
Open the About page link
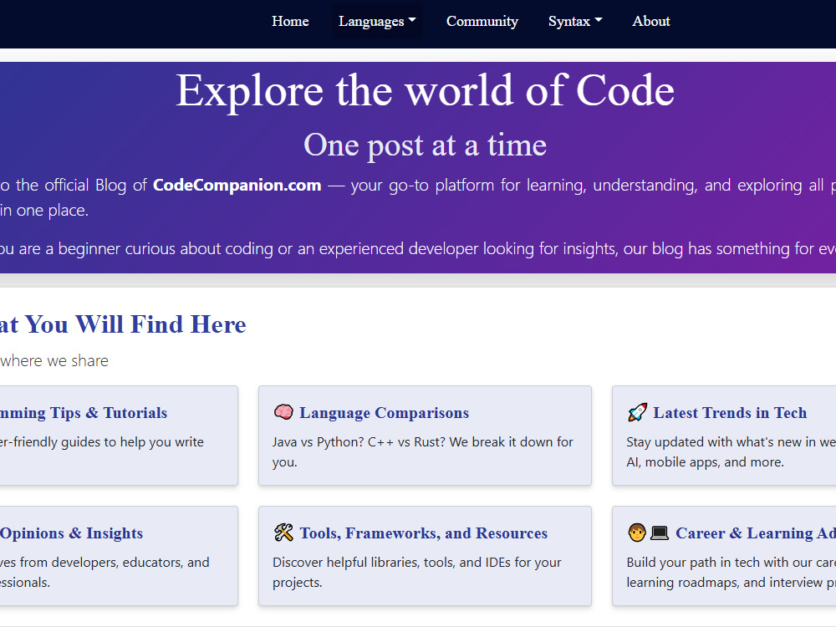click(x=651, y=22)
